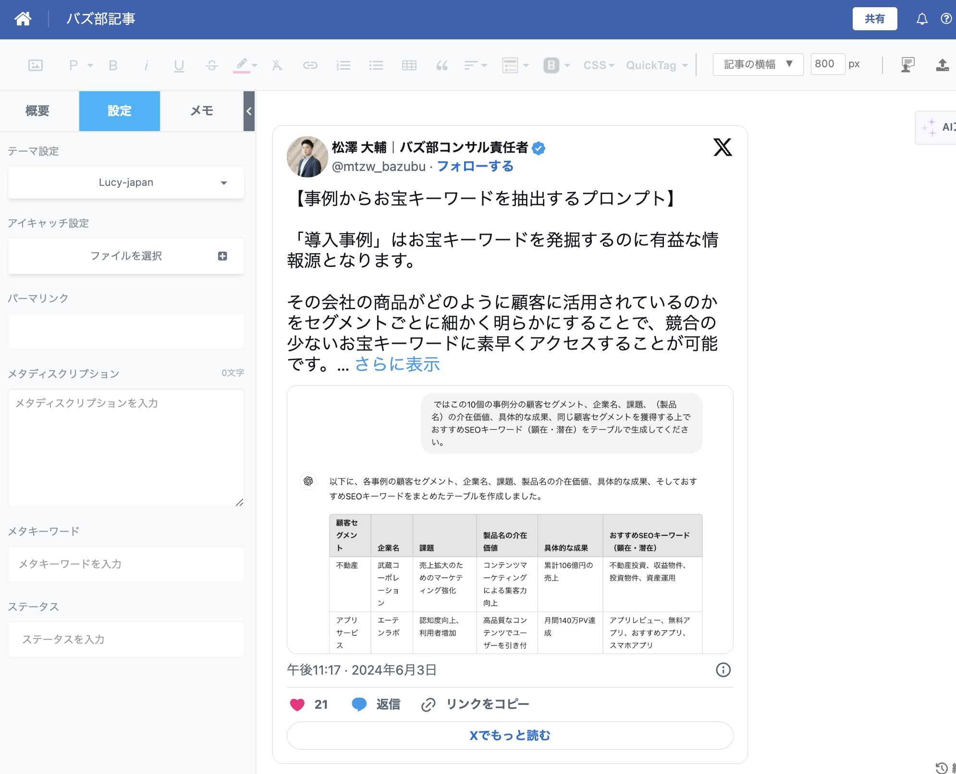
Task: Open the 記事の横幅 dropdown
Action: click(758, 64)
